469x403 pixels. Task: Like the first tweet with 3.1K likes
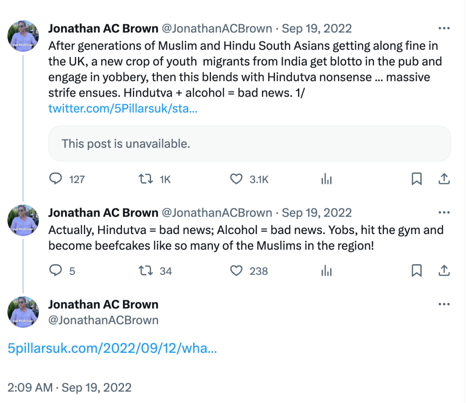tap(236, 179)
